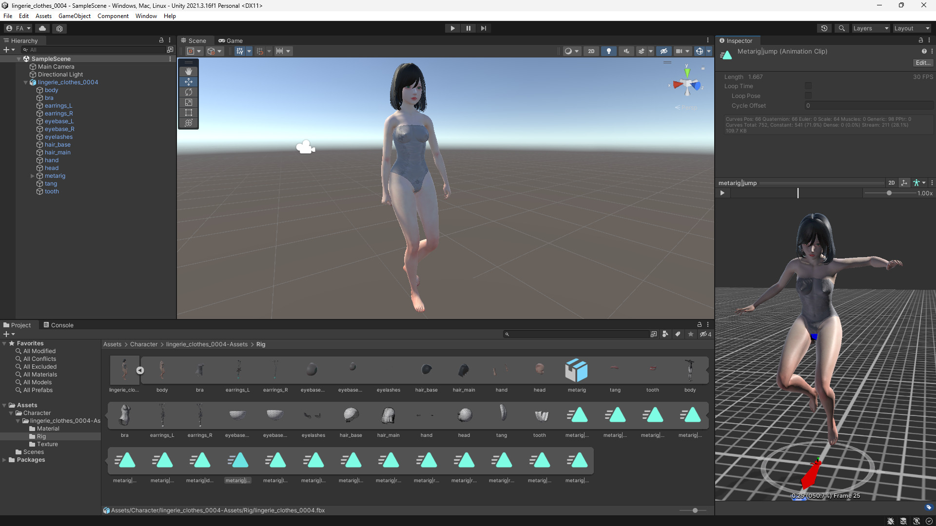Click the Project search field
Viewport: 936px width, 526px height.
576,334
